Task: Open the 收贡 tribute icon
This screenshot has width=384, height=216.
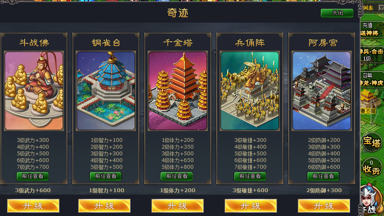Action: pyautogui.click(x=372, y=167)
